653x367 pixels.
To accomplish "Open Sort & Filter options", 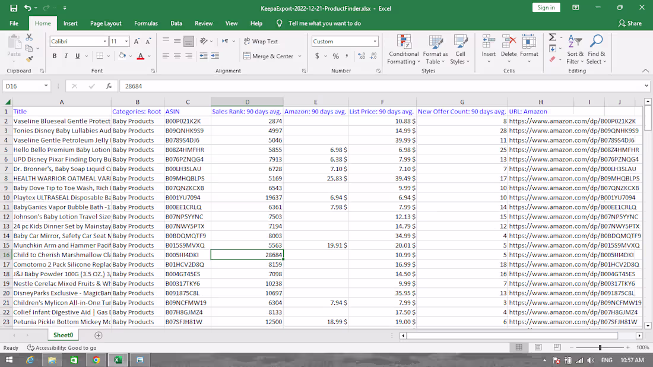I will (575, 49).
